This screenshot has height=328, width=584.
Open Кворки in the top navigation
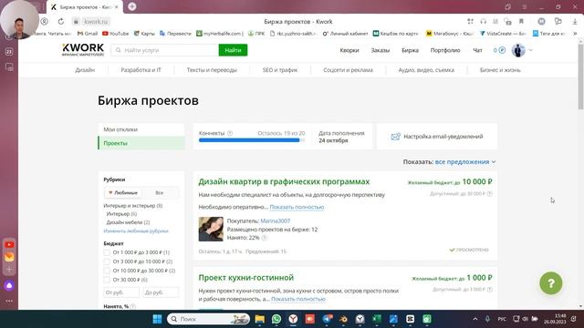349,50
